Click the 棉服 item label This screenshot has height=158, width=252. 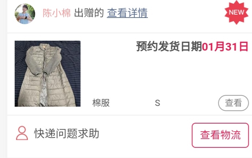click(x=101, y=103)
